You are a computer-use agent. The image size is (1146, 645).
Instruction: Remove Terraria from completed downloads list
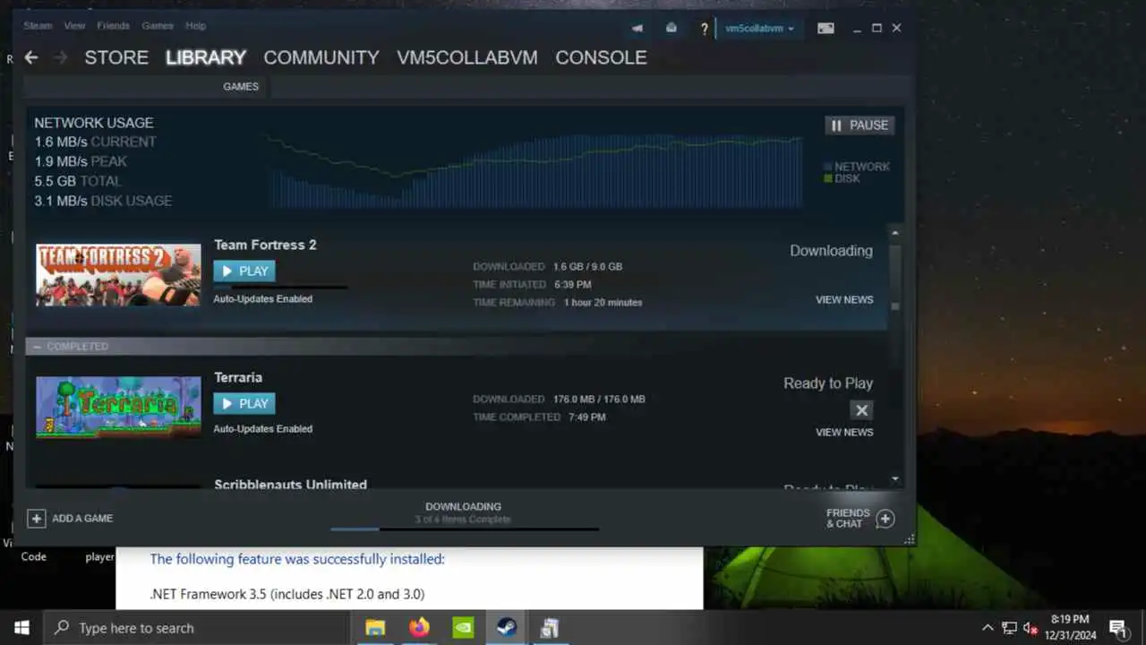pos(861,410)
